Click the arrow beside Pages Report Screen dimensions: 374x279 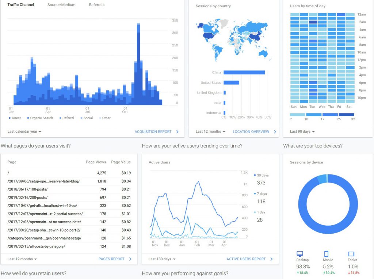(x=130, y=259)
